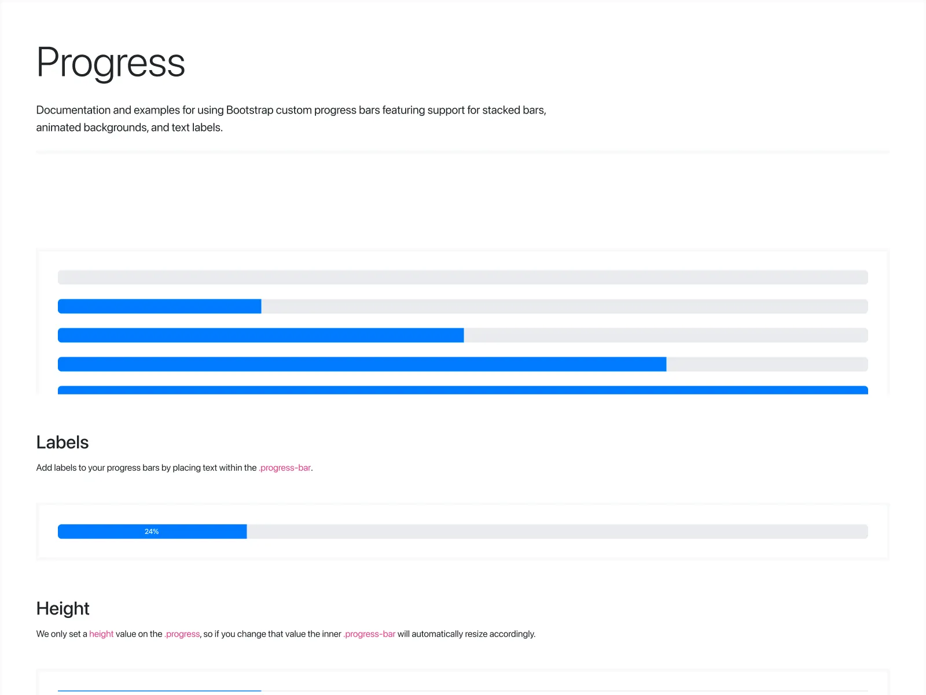Viewport: 926px width, 695px height.
Task: Click the "Labels" section heading
Action: coord(62,442)
